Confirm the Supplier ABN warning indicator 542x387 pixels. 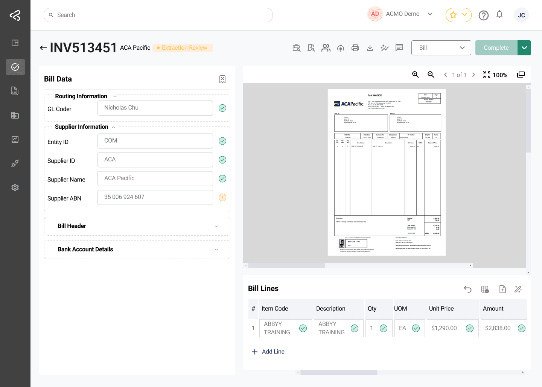click(x=222, y=197)
